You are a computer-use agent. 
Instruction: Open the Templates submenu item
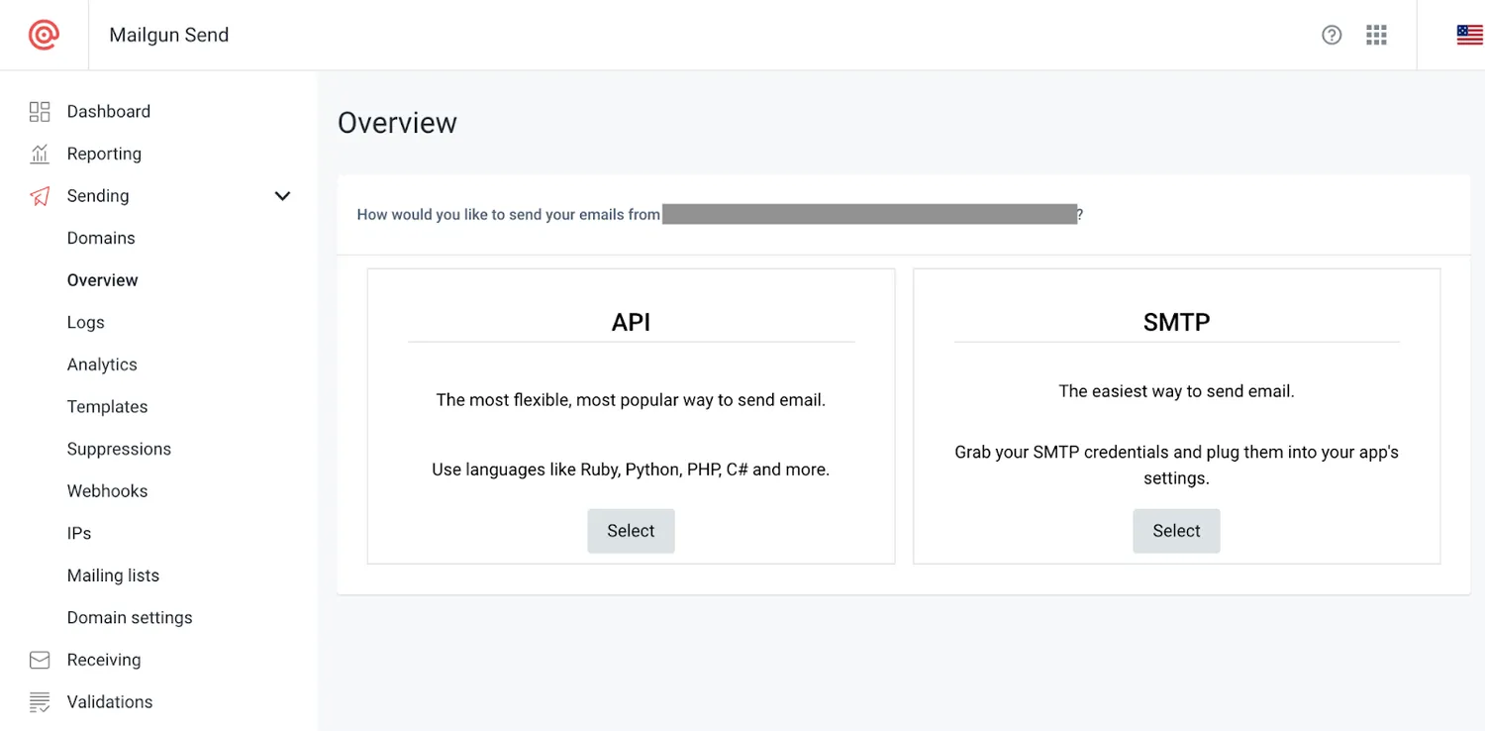108,407
